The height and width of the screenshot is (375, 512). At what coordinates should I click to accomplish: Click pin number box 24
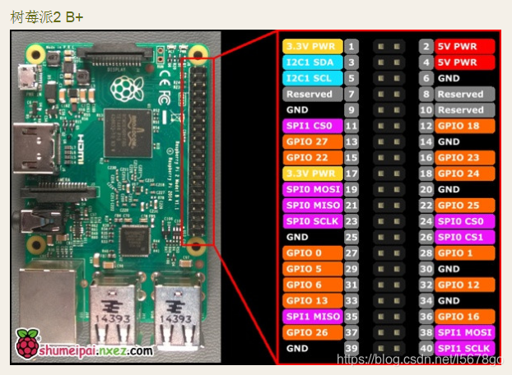(x=426, y=221)
